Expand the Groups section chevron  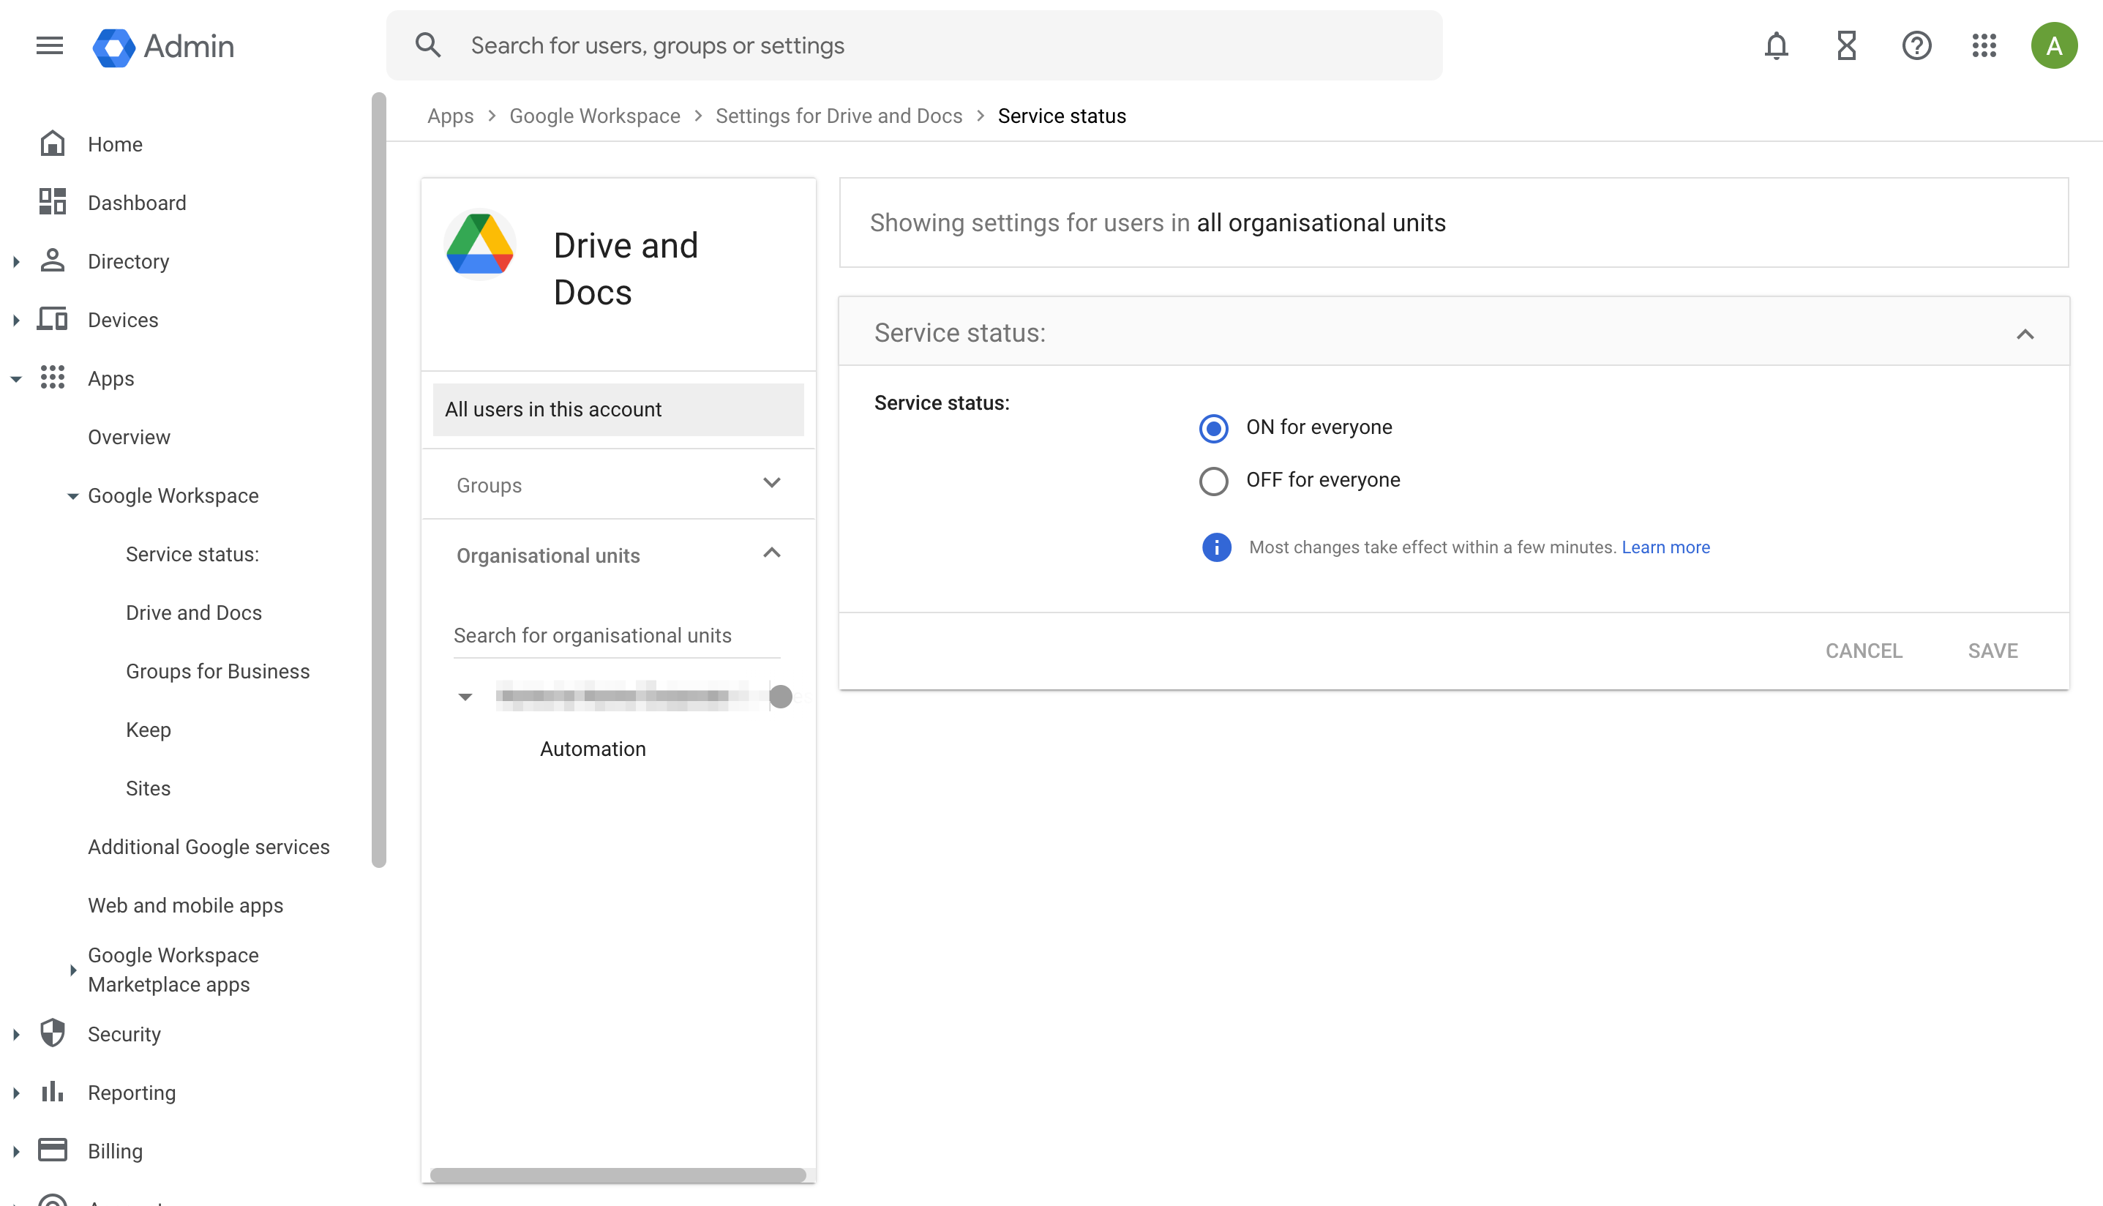click(772, 484)
